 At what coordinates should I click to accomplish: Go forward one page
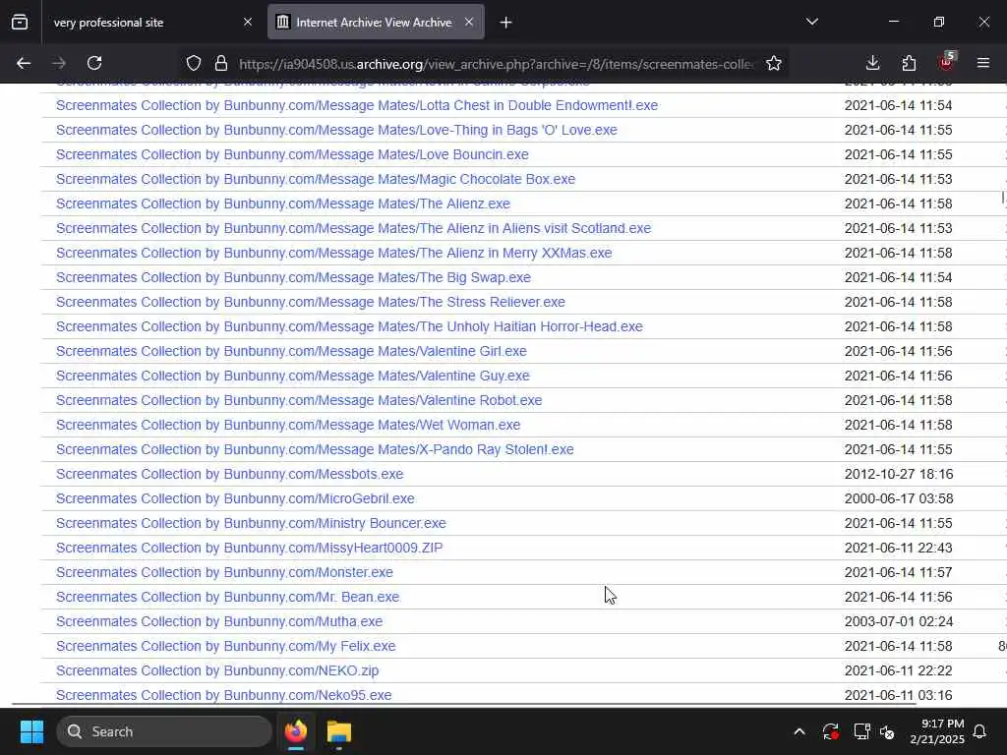pos(59,63)
